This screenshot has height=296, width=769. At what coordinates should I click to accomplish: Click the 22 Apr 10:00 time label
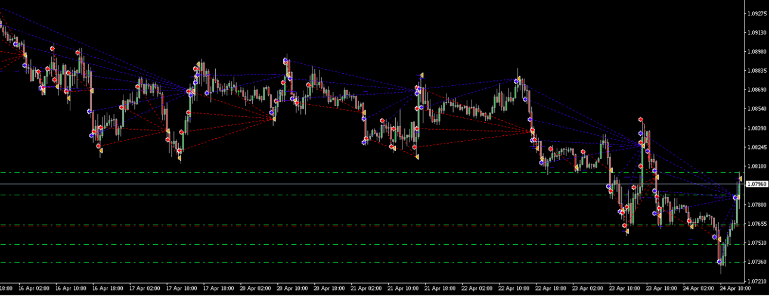514,288
